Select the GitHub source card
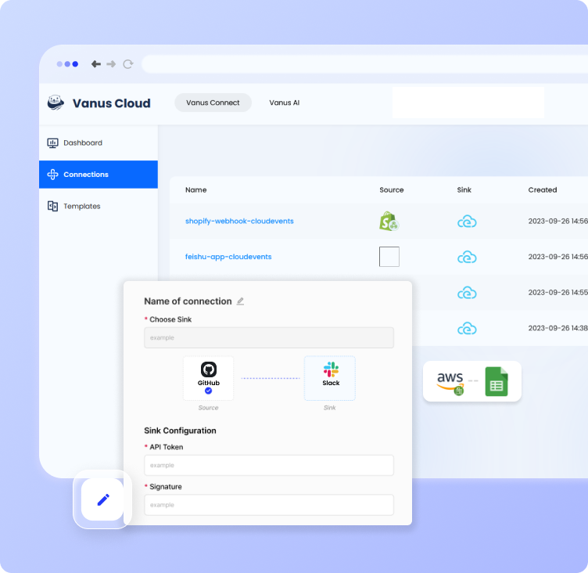The image size is (588, 573). pyautogui.click(x=209, y=378)
